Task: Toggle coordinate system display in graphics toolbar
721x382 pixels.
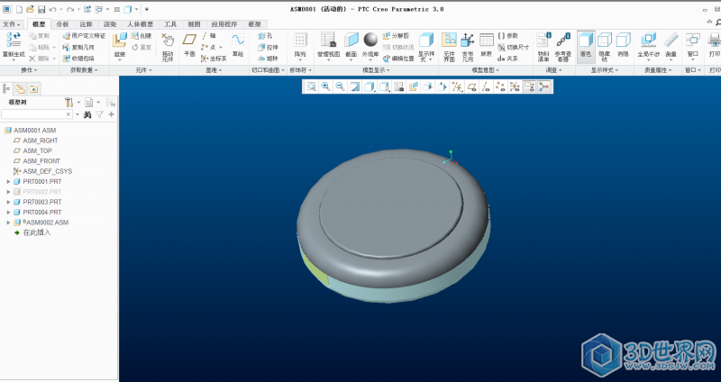Action: click(515, 86)
